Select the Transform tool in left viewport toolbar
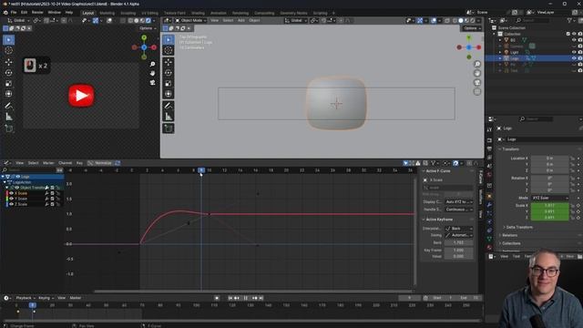 8,94
